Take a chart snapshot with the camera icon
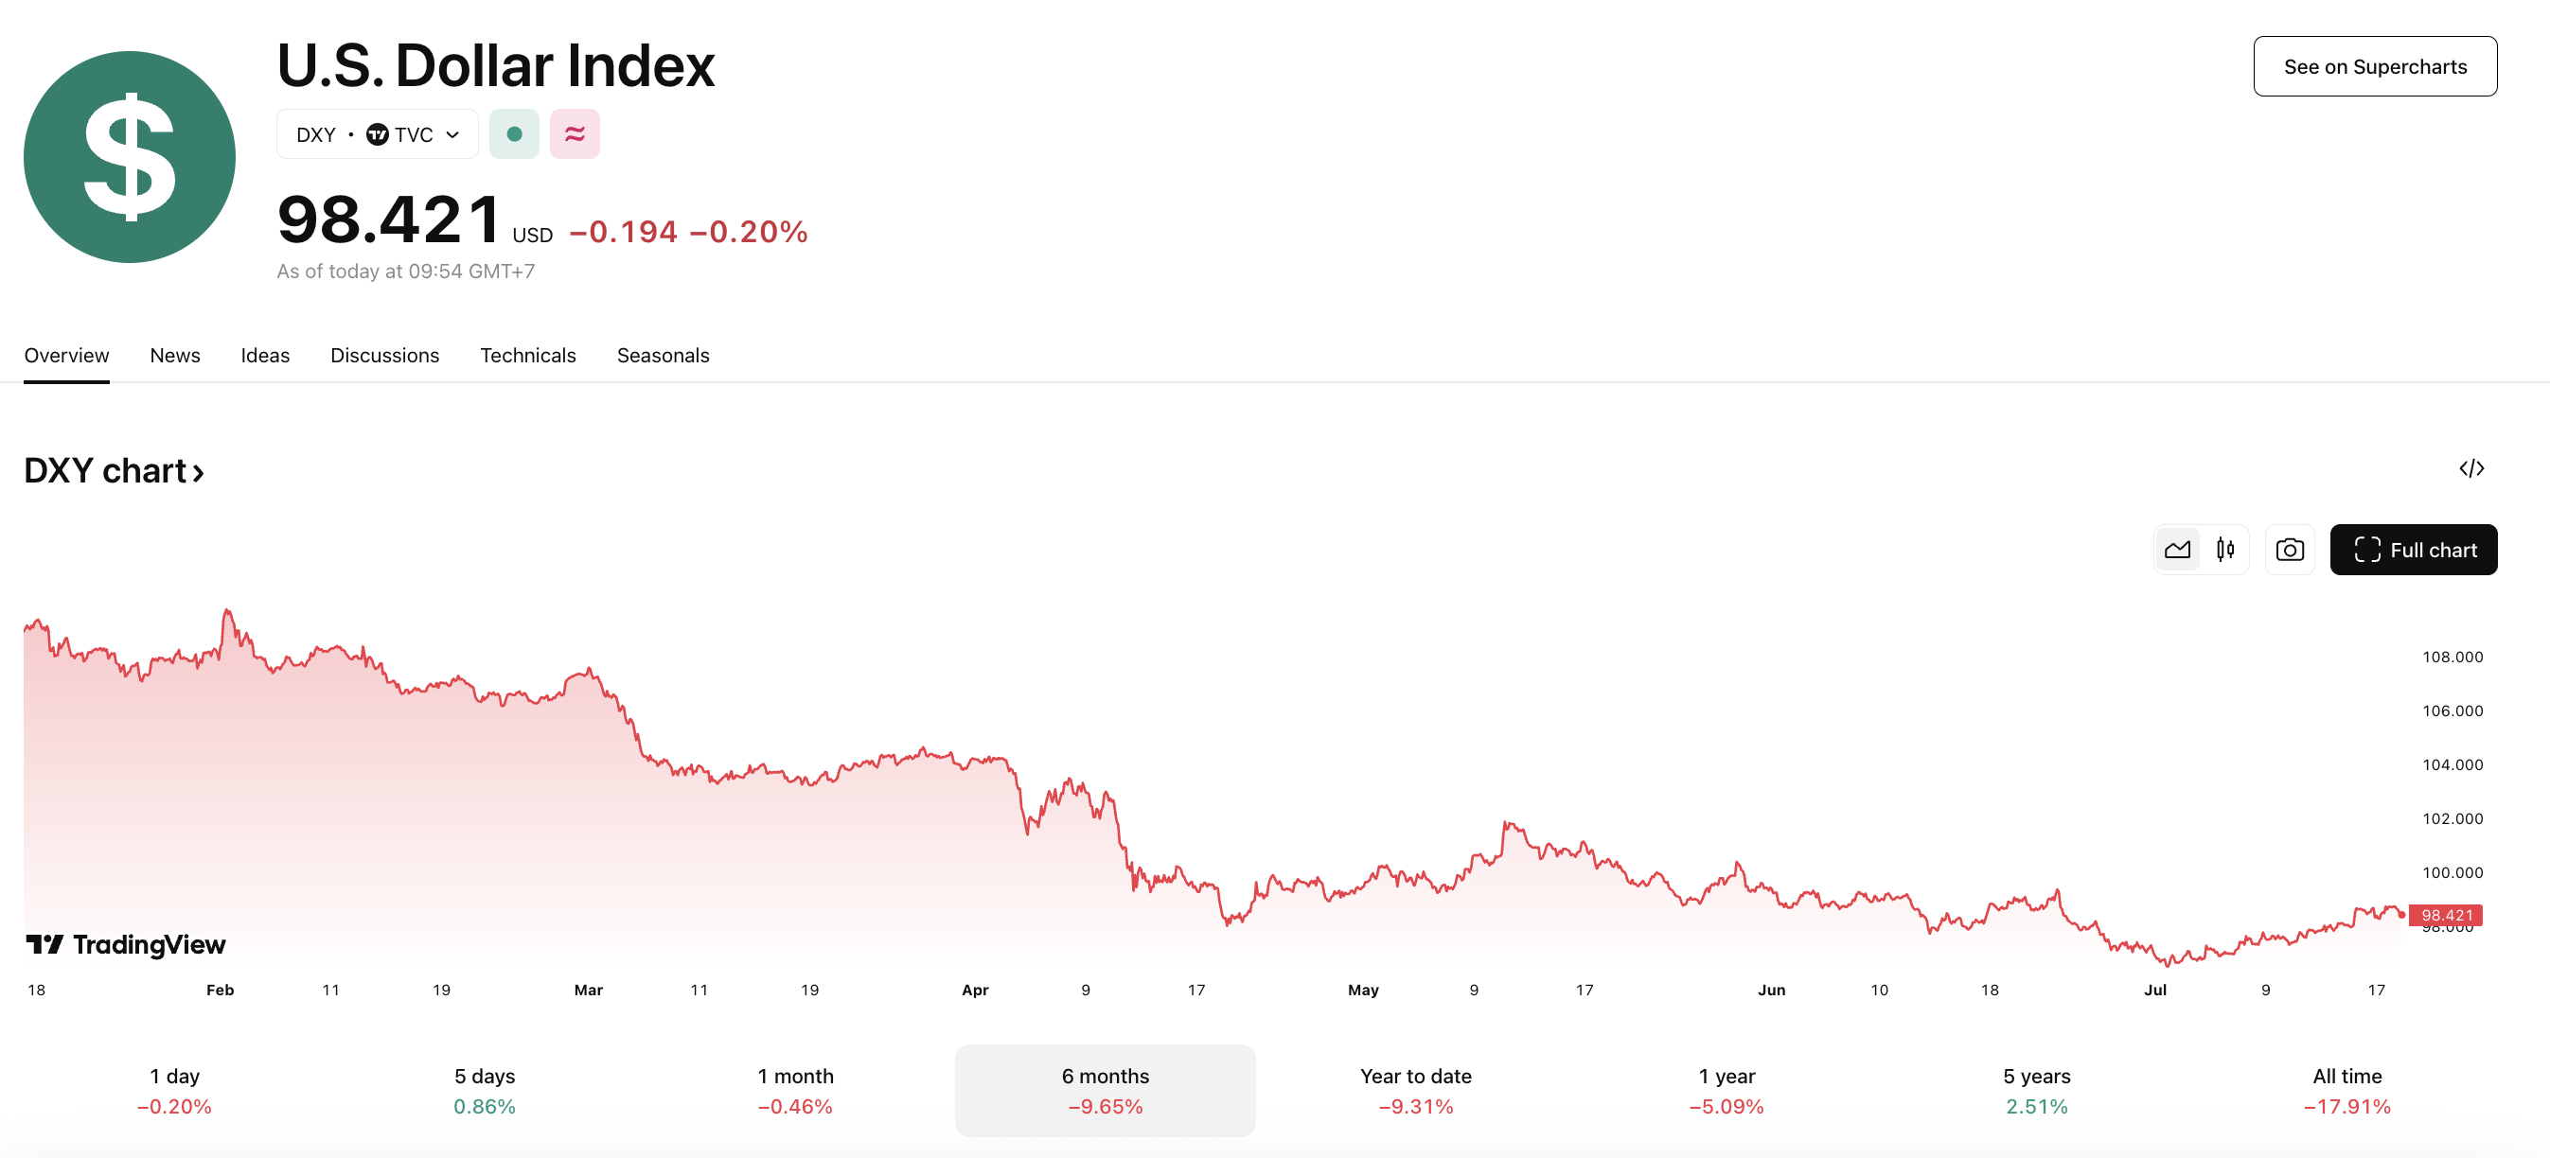2550x1158 pixels. 2290,550
